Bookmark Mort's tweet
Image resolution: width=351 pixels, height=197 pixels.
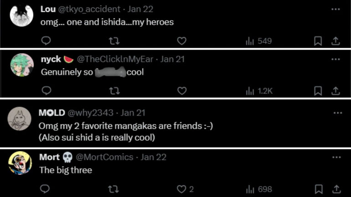coord(318,189)
